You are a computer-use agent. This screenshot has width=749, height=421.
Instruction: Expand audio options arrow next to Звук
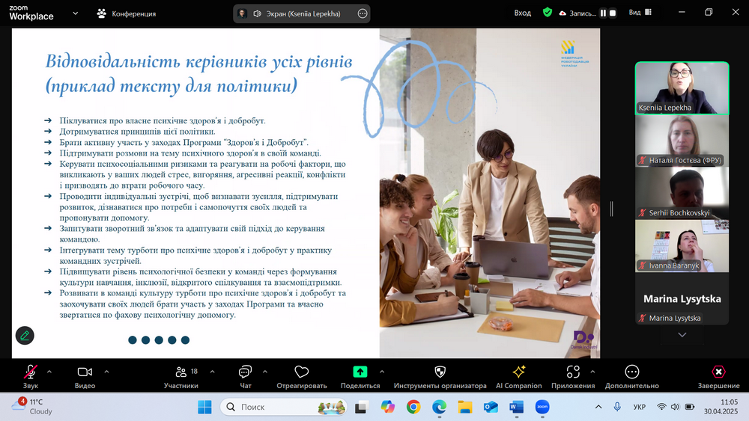(x=49, y=371)
